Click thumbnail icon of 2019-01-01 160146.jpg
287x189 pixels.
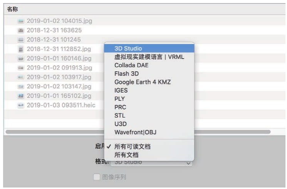[21, 58]
